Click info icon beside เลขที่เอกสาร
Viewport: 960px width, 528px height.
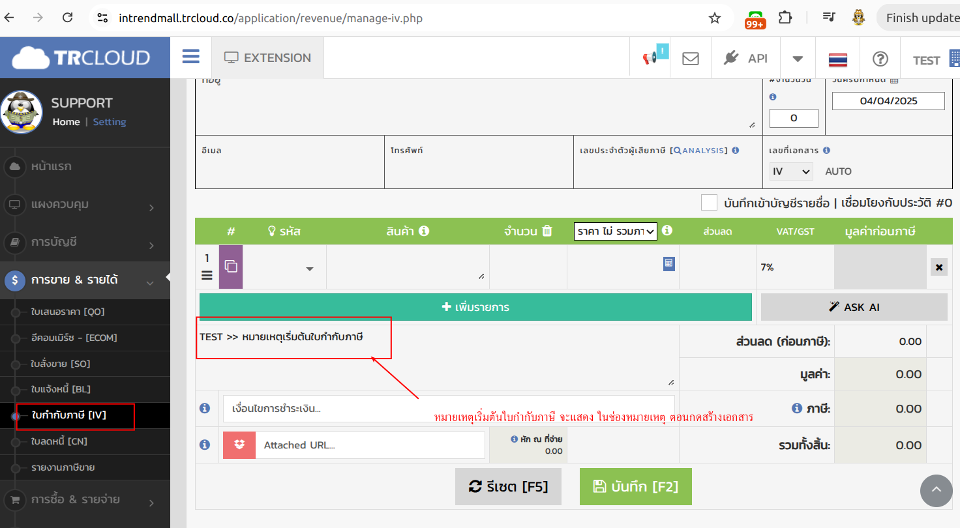(x=826, y=151)
